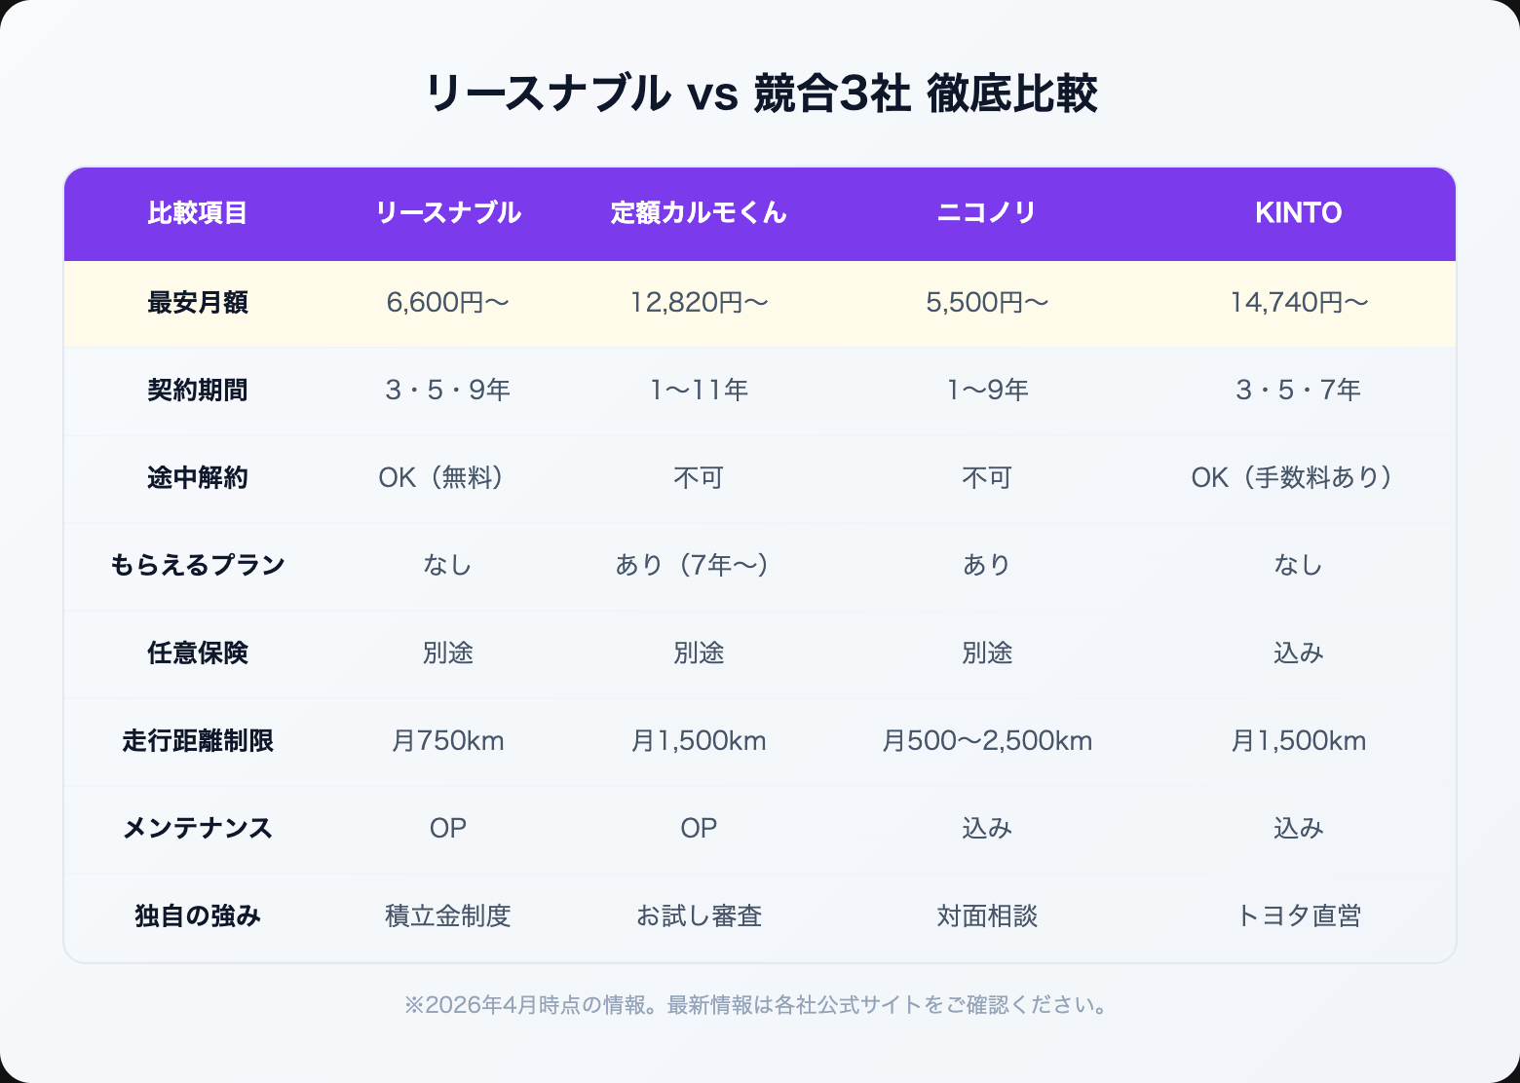Click the 比較項目 header cell

click(198, 213)
